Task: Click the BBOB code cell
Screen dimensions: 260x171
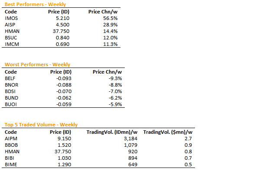Action: tap(11, 145)
